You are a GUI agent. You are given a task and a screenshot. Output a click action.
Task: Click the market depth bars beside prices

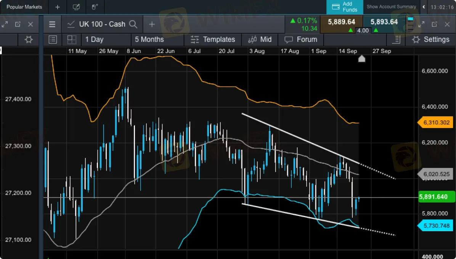(x=410, y=24)
